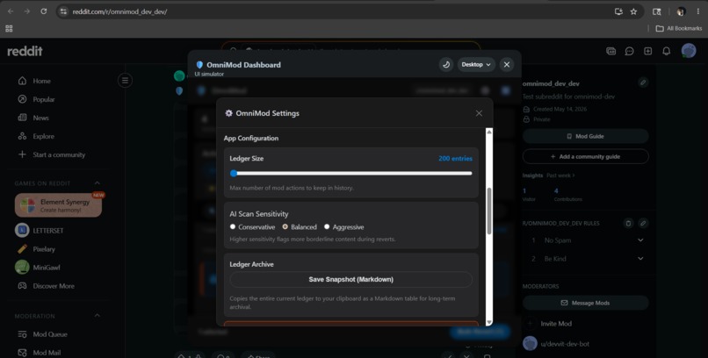Click the advertise icon in reddit header
This screenshot has height=358, width=708.
(610, 51)
